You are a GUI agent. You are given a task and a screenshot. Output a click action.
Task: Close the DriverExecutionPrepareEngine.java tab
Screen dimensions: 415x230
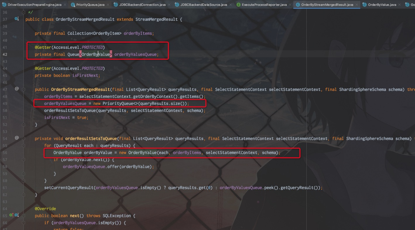tap(64, 5)
